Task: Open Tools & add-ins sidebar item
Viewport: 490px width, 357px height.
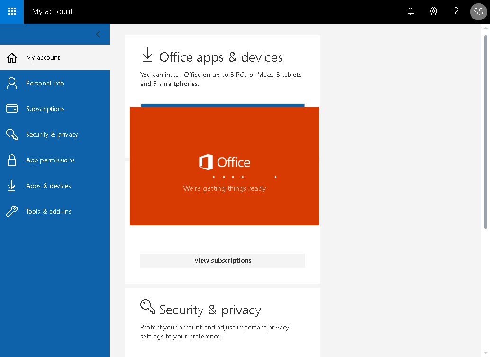Action: 55,211
